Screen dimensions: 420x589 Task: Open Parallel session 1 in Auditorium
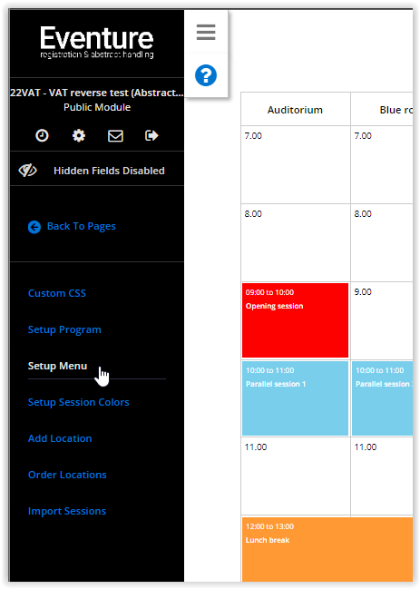point(295,398)
